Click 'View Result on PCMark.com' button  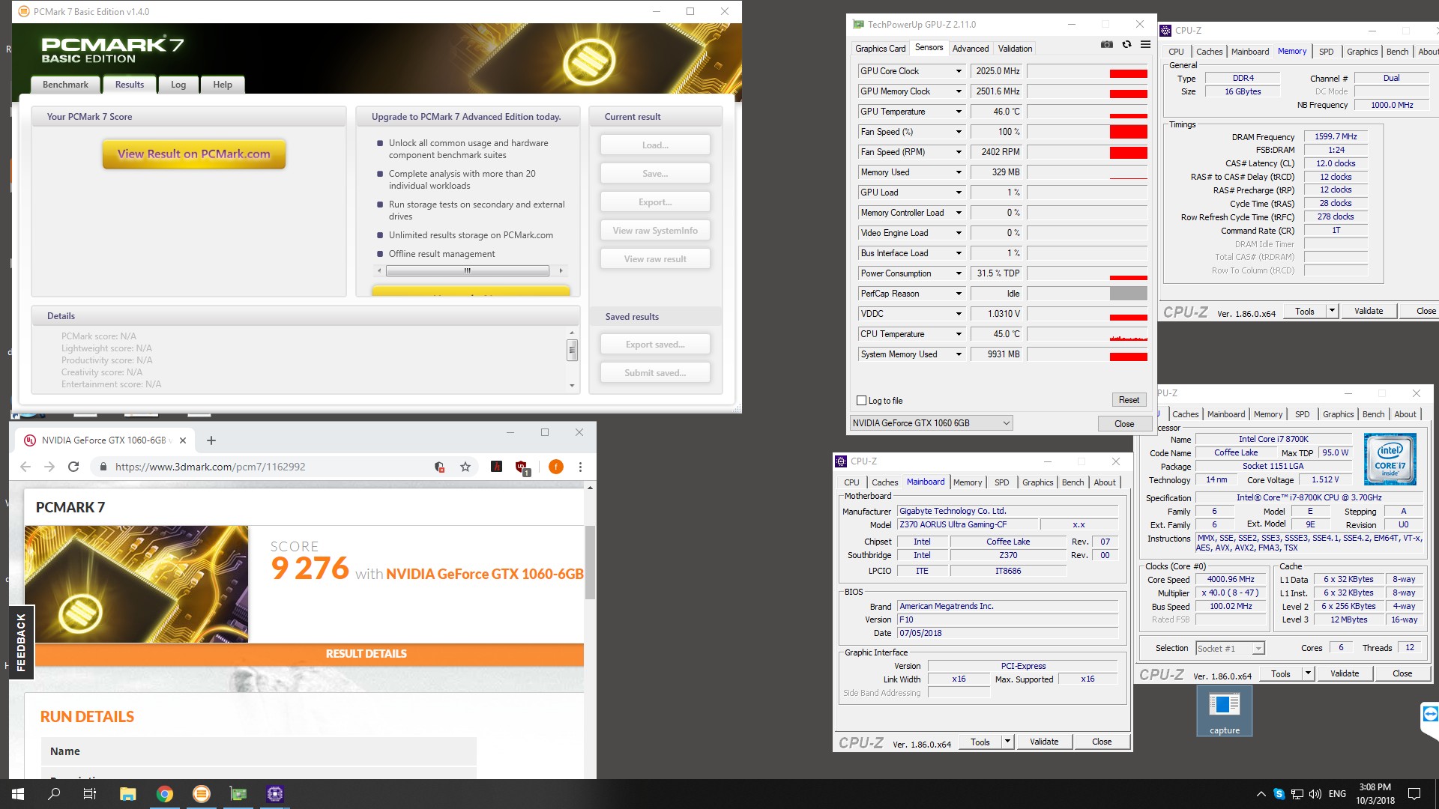coord(194,154)
